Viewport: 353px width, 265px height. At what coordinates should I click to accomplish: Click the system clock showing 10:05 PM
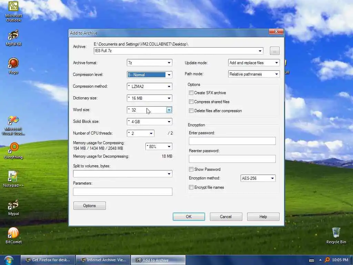point(340,260)
